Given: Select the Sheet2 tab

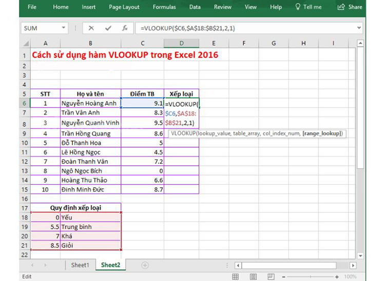Looking at the screenshot, I should 110,265.
